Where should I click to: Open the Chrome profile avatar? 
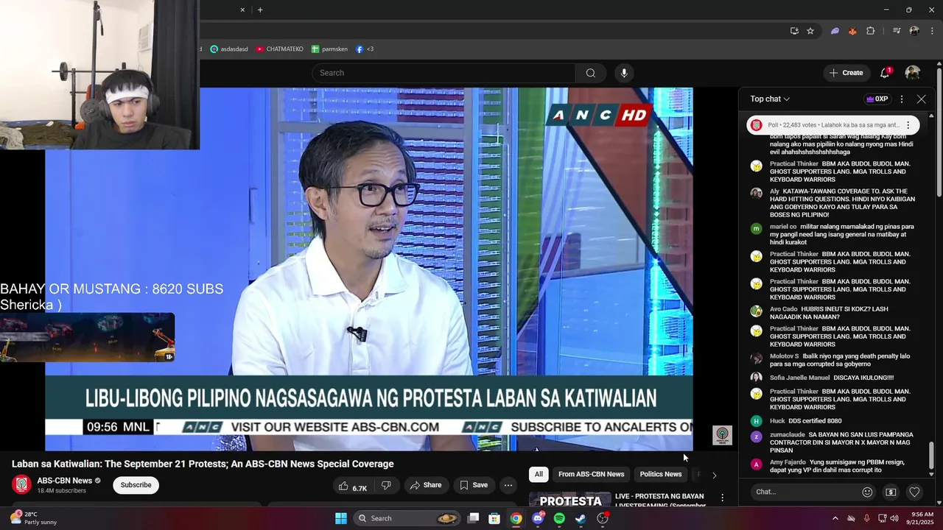coord(914,31)
